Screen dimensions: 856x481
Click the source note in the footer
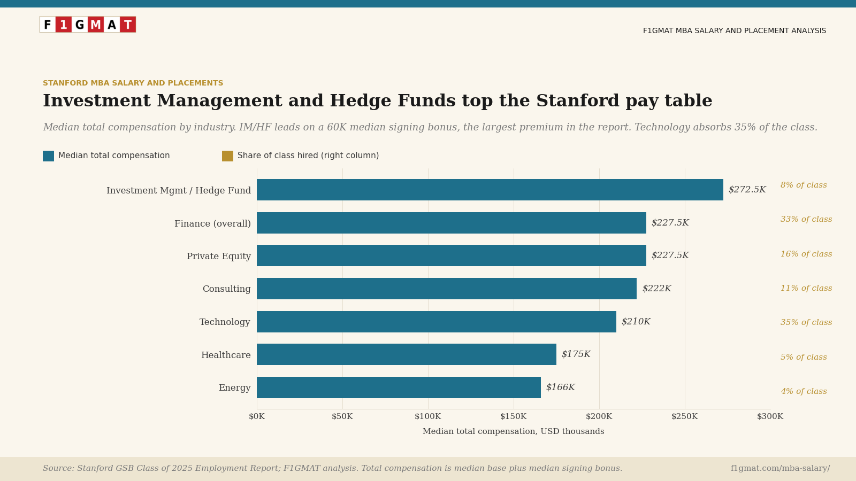pyautogui.click(x=333, y=469)
